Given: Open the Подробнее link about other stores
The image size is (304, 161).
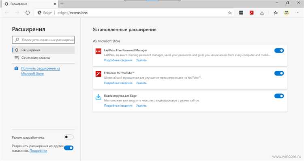Looking at the screenshot, I should click(x=38, y=151).
